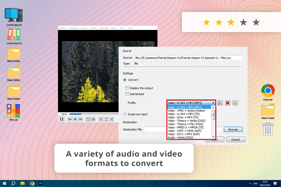Click the fifth rating star
The image size is (281, 187).
tap(256, 22)
